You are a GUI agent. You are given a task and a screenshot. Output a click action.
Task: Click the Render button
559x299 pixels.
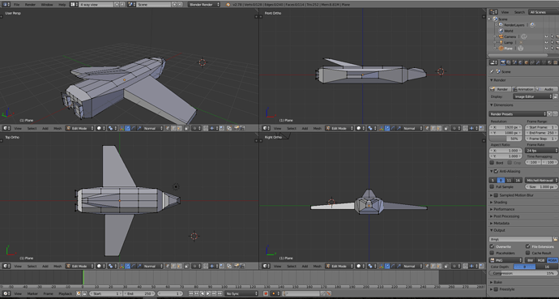point(500,89)
